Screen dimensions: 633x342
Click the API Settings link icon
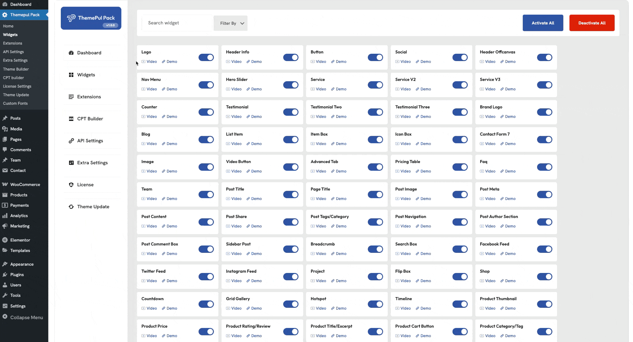tap(71, 141)
